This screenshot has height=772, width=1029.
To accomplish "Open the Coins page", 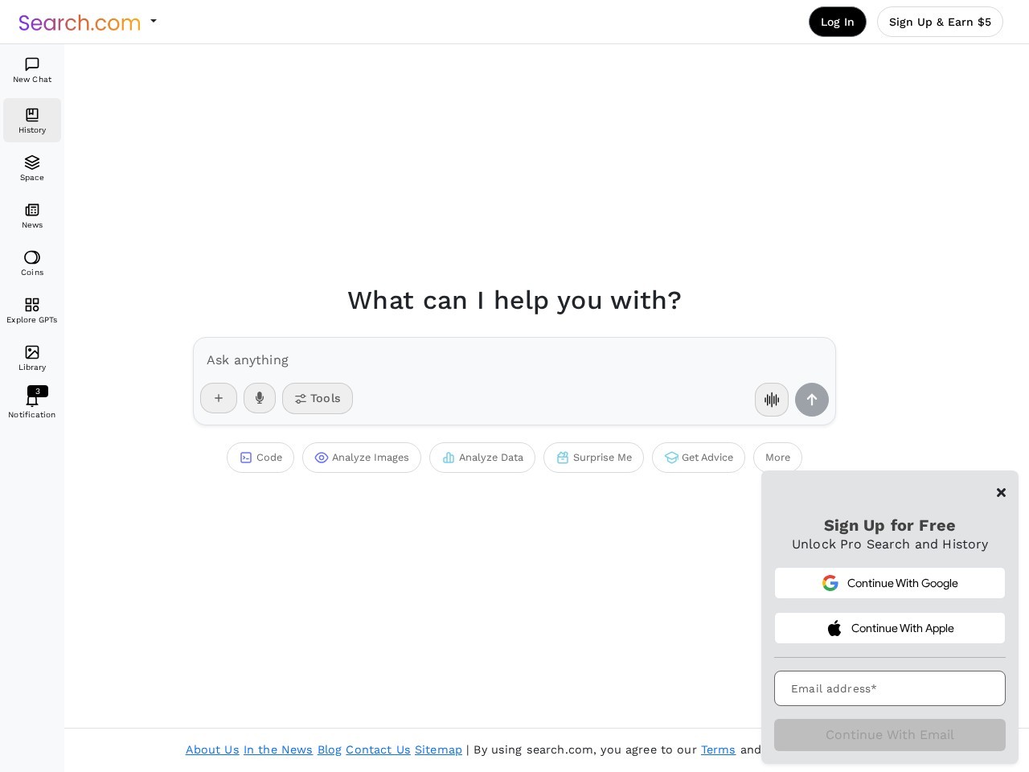I will (32, 263).
